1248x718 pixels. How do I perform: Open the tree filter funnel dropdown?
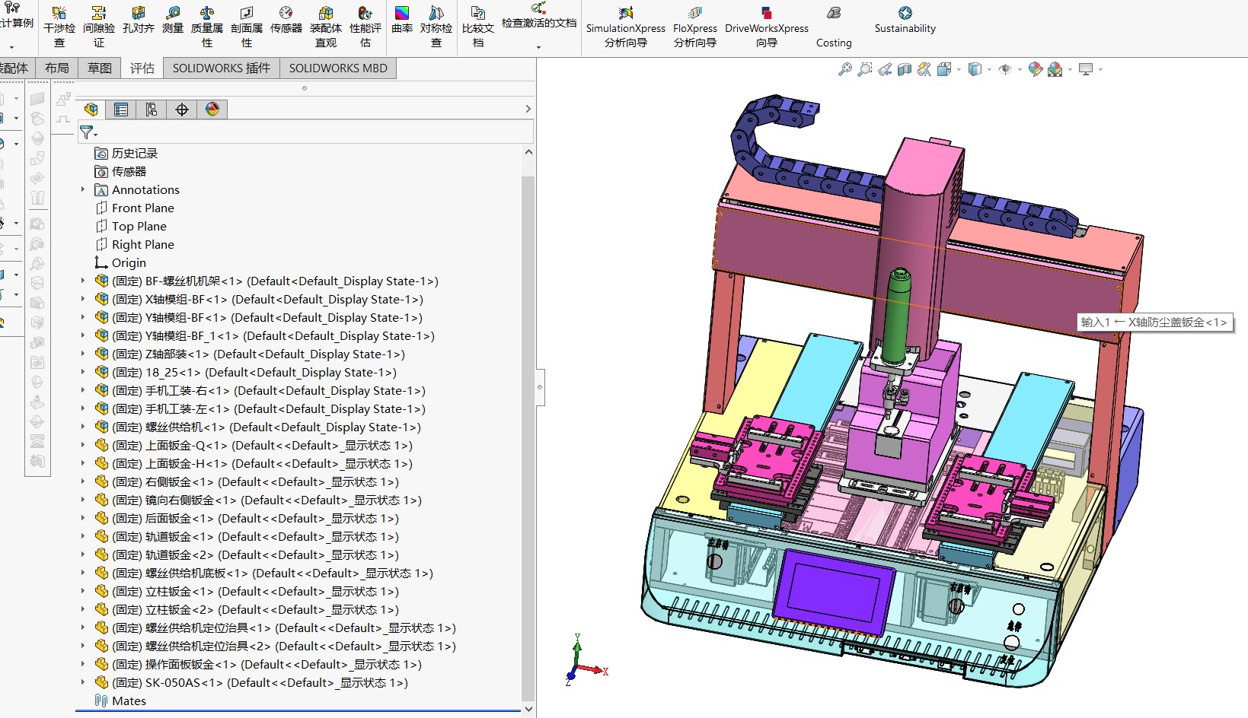tap(88, 132)
